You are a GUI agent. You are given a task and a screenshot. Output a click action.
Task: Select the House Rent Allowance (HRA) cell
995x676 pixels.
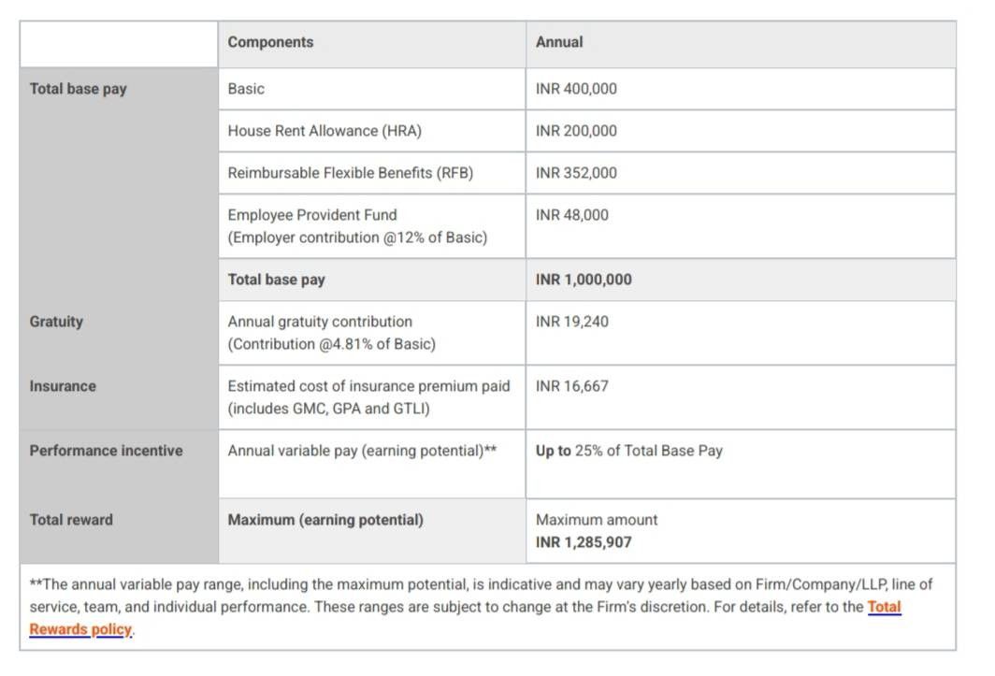372,131
